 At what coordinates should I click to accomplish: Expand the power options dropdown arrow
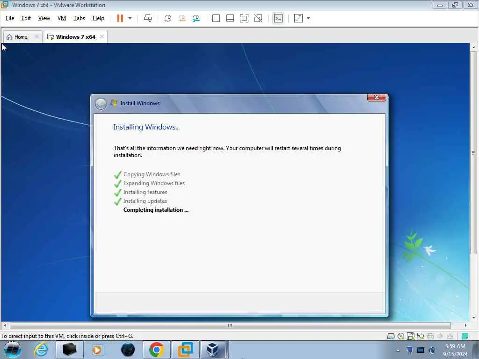tap(130, 18)
